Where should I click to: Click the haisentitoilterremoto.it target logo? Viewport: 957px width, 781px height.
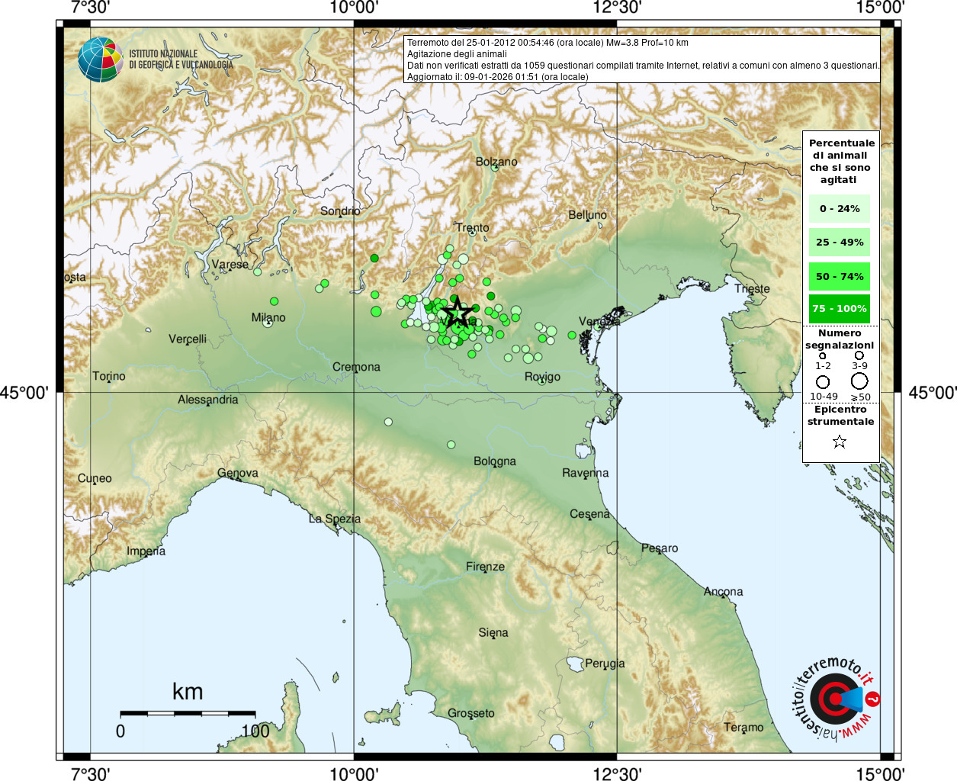pyautogui.click(x=833, y=699)
